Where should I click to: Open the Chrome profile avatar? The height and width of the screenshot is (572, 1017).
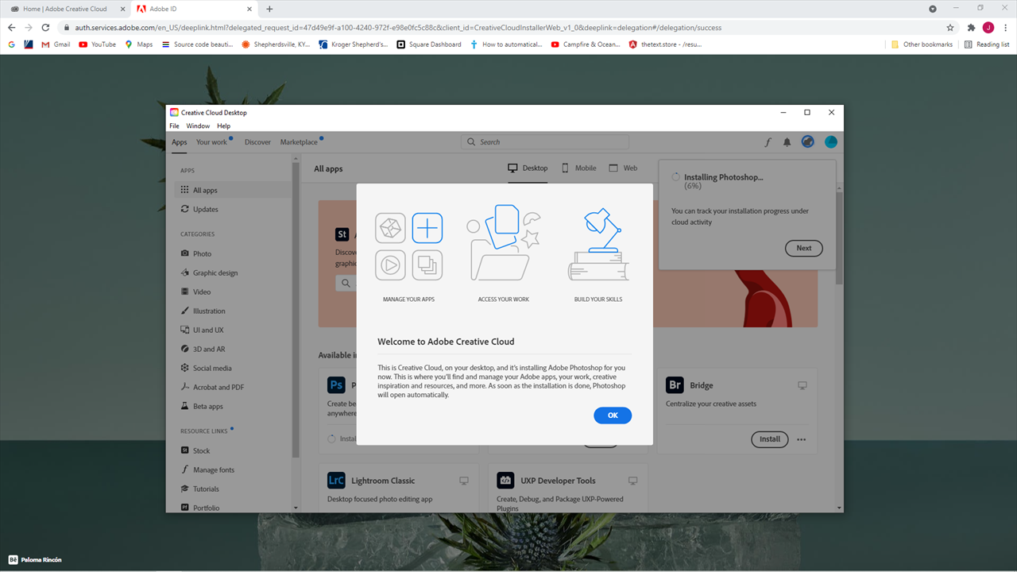click(x=988, y=27)
